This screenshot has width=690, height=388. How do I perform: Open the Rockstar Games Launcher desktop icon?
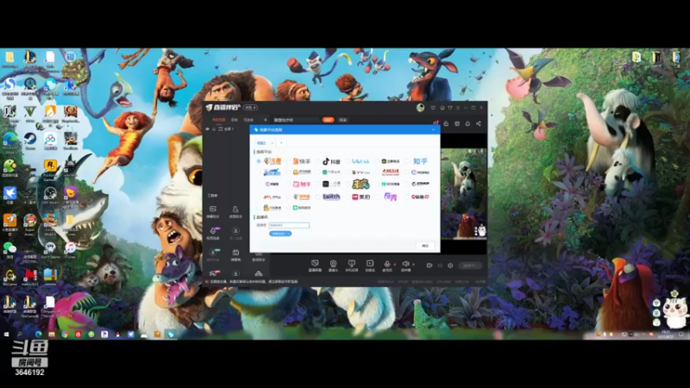pyautogui.click(x=50, y=170)
